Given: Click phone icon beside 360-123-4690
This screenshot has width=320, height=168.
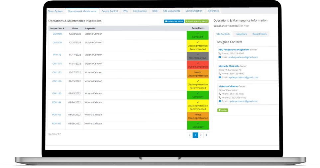Looking at the screenshot, I should [x=220, y=74].
